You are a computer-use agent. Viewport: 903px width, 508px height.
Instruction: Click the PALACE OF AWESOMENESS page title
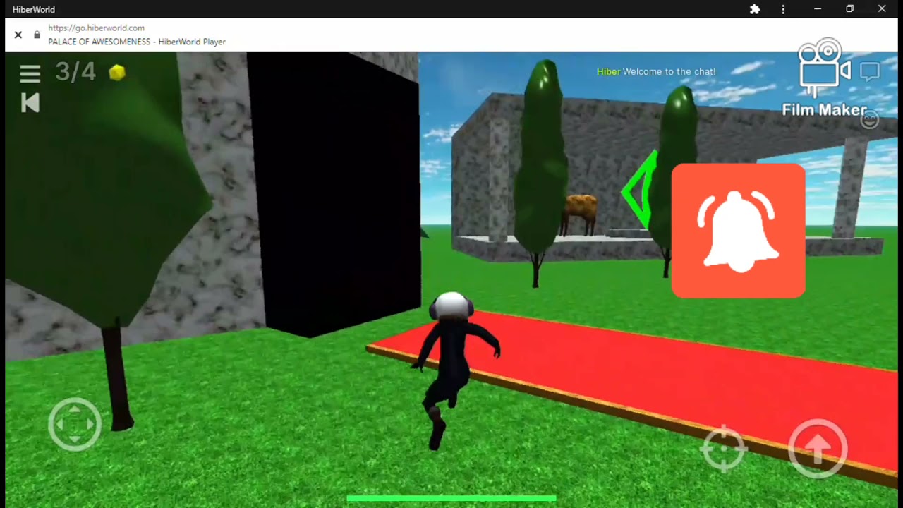(137, 42)
